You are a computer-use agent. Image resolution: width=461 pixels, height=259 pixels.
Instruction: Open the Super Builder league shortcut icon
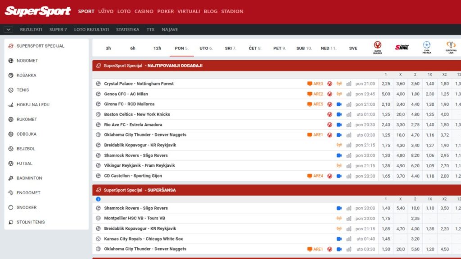378,48
